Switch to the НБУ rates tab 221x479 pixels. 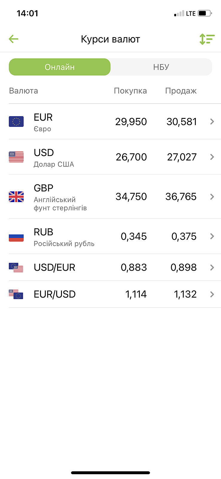pos(161,67)
